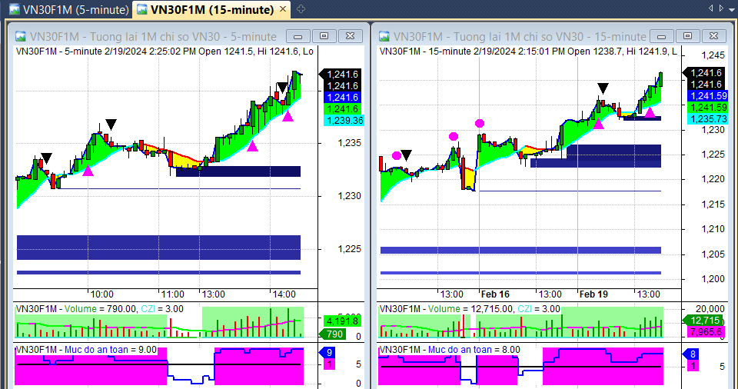Close the 5-minute chart window

[351, 36]
